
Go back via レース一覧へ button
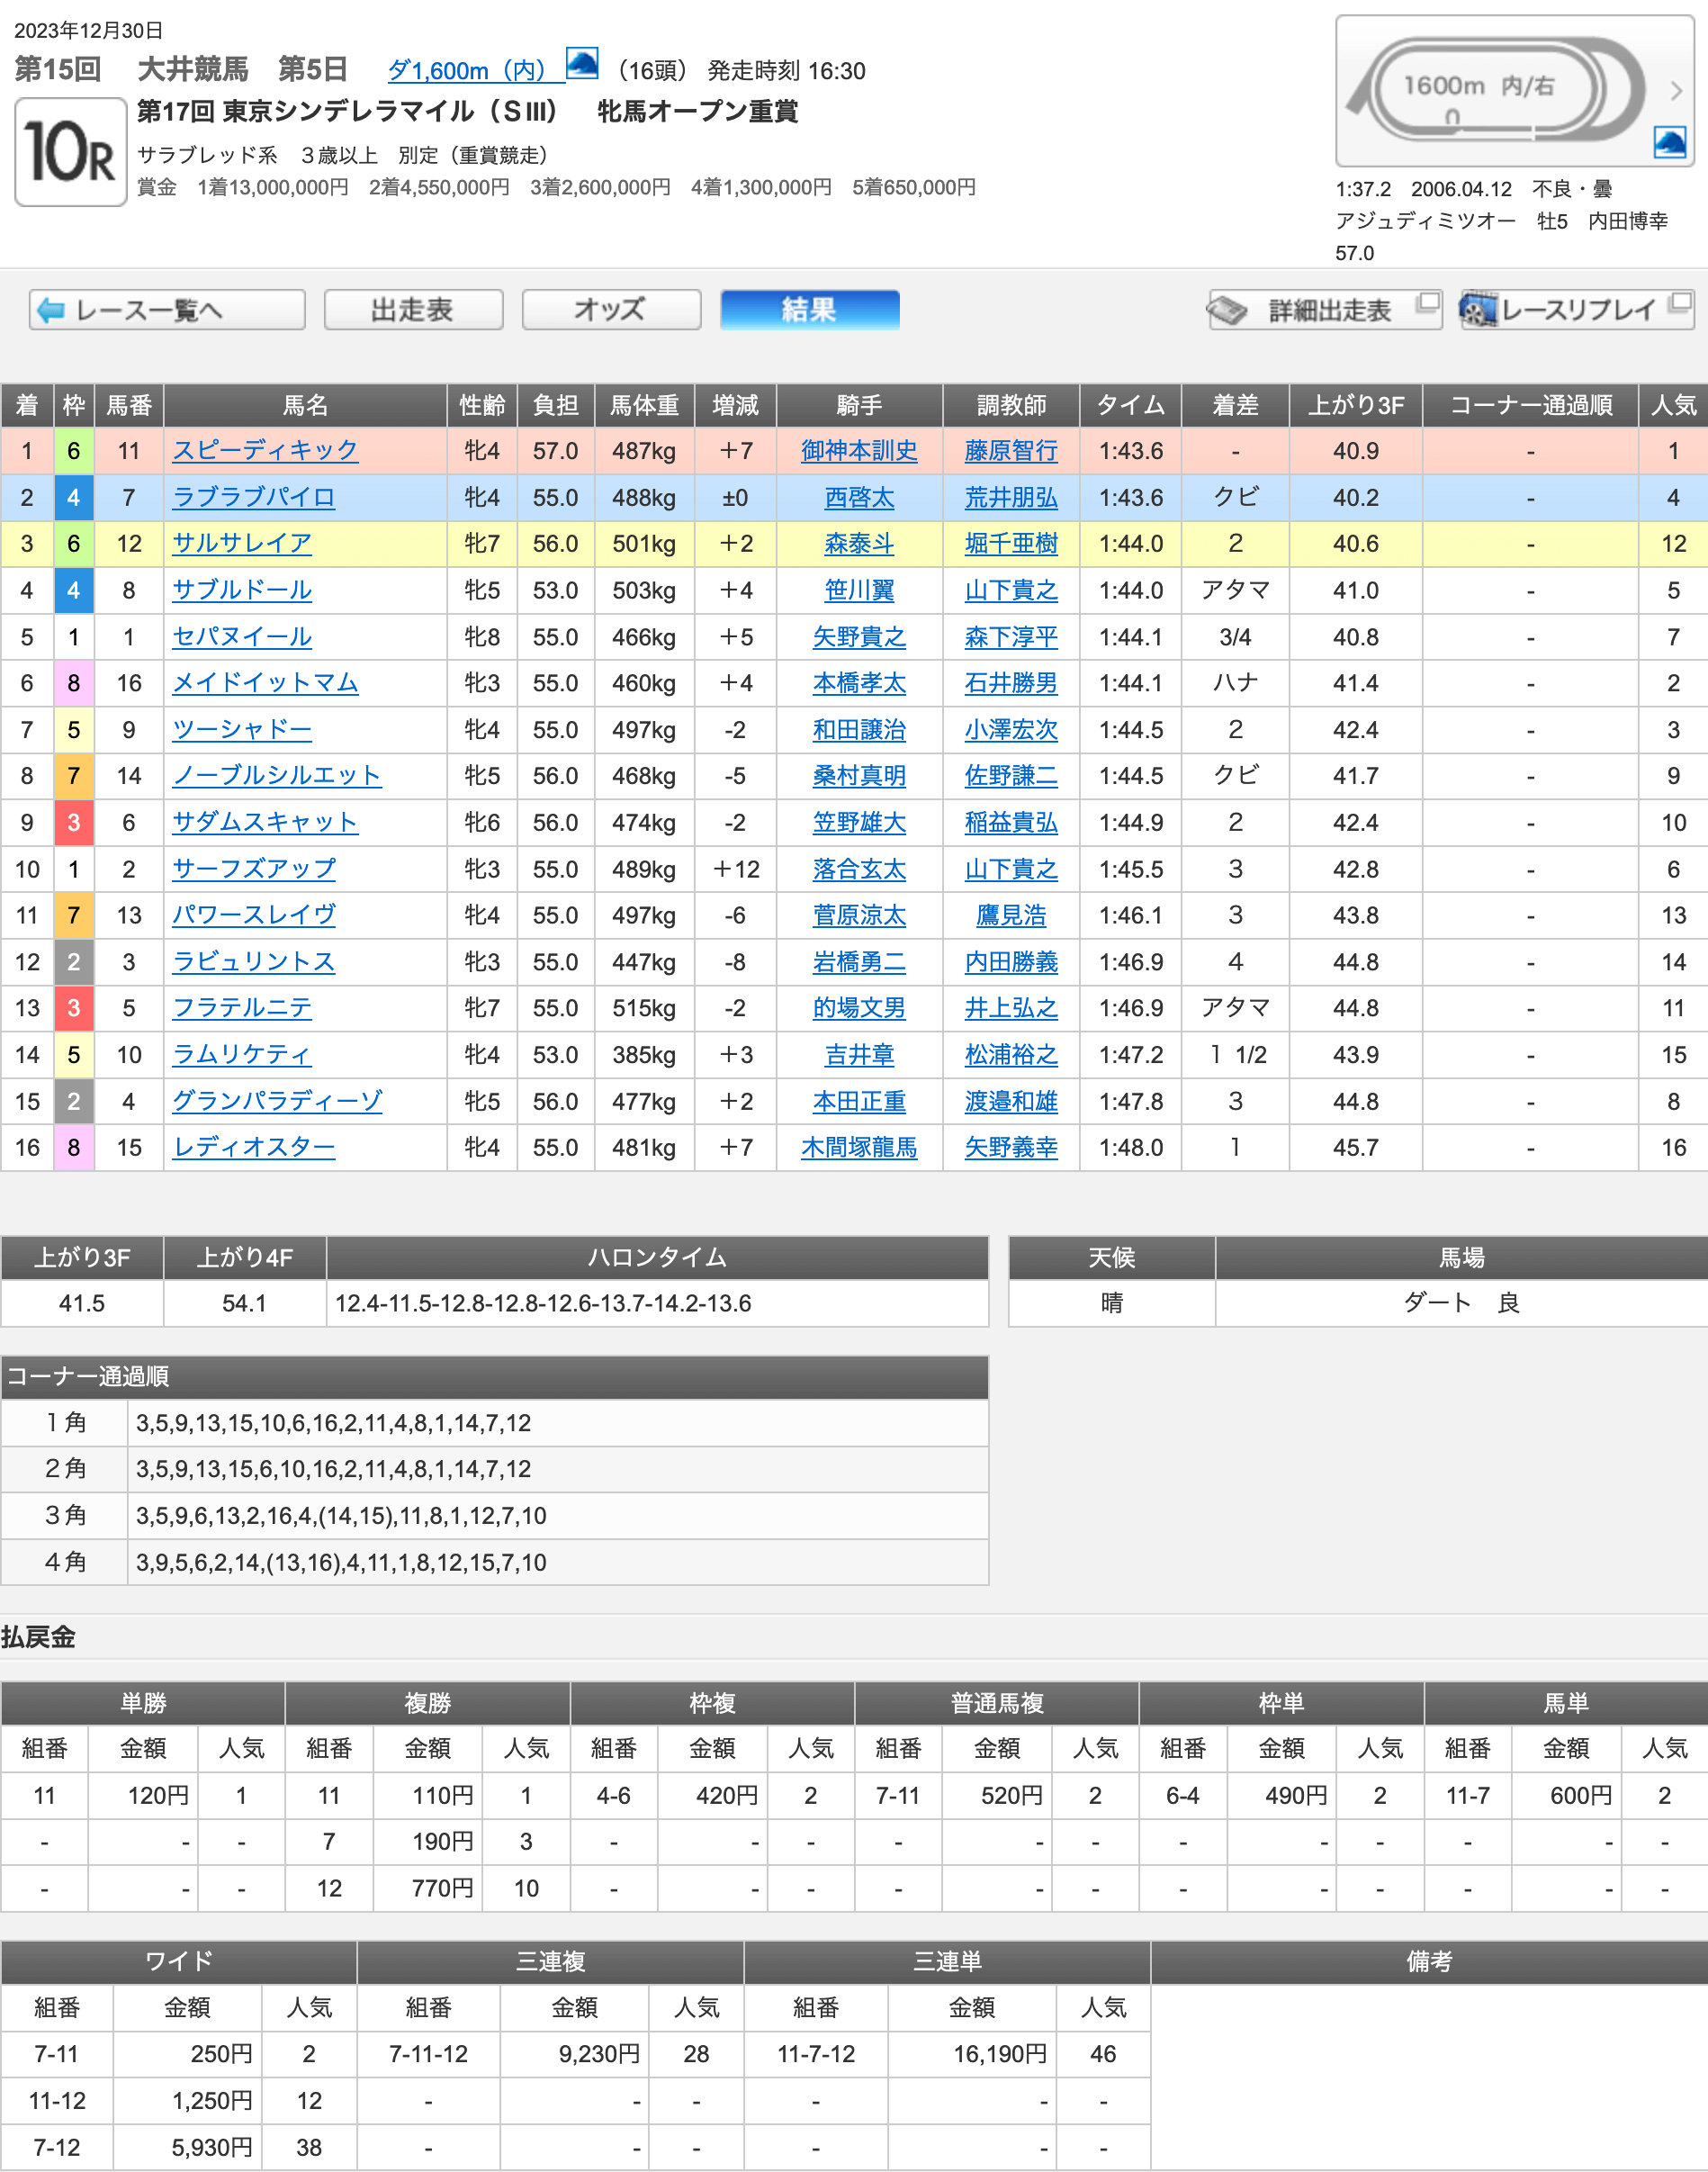[x=167, y=310]
